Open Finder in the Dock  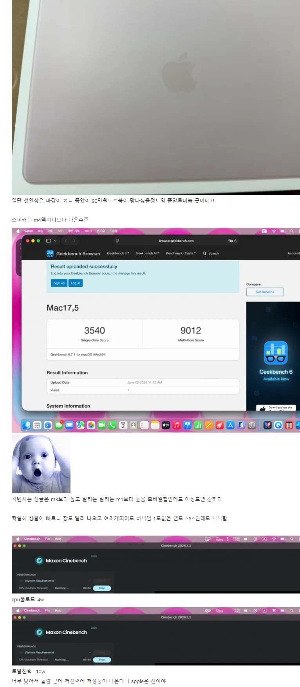tap(27, 425)
